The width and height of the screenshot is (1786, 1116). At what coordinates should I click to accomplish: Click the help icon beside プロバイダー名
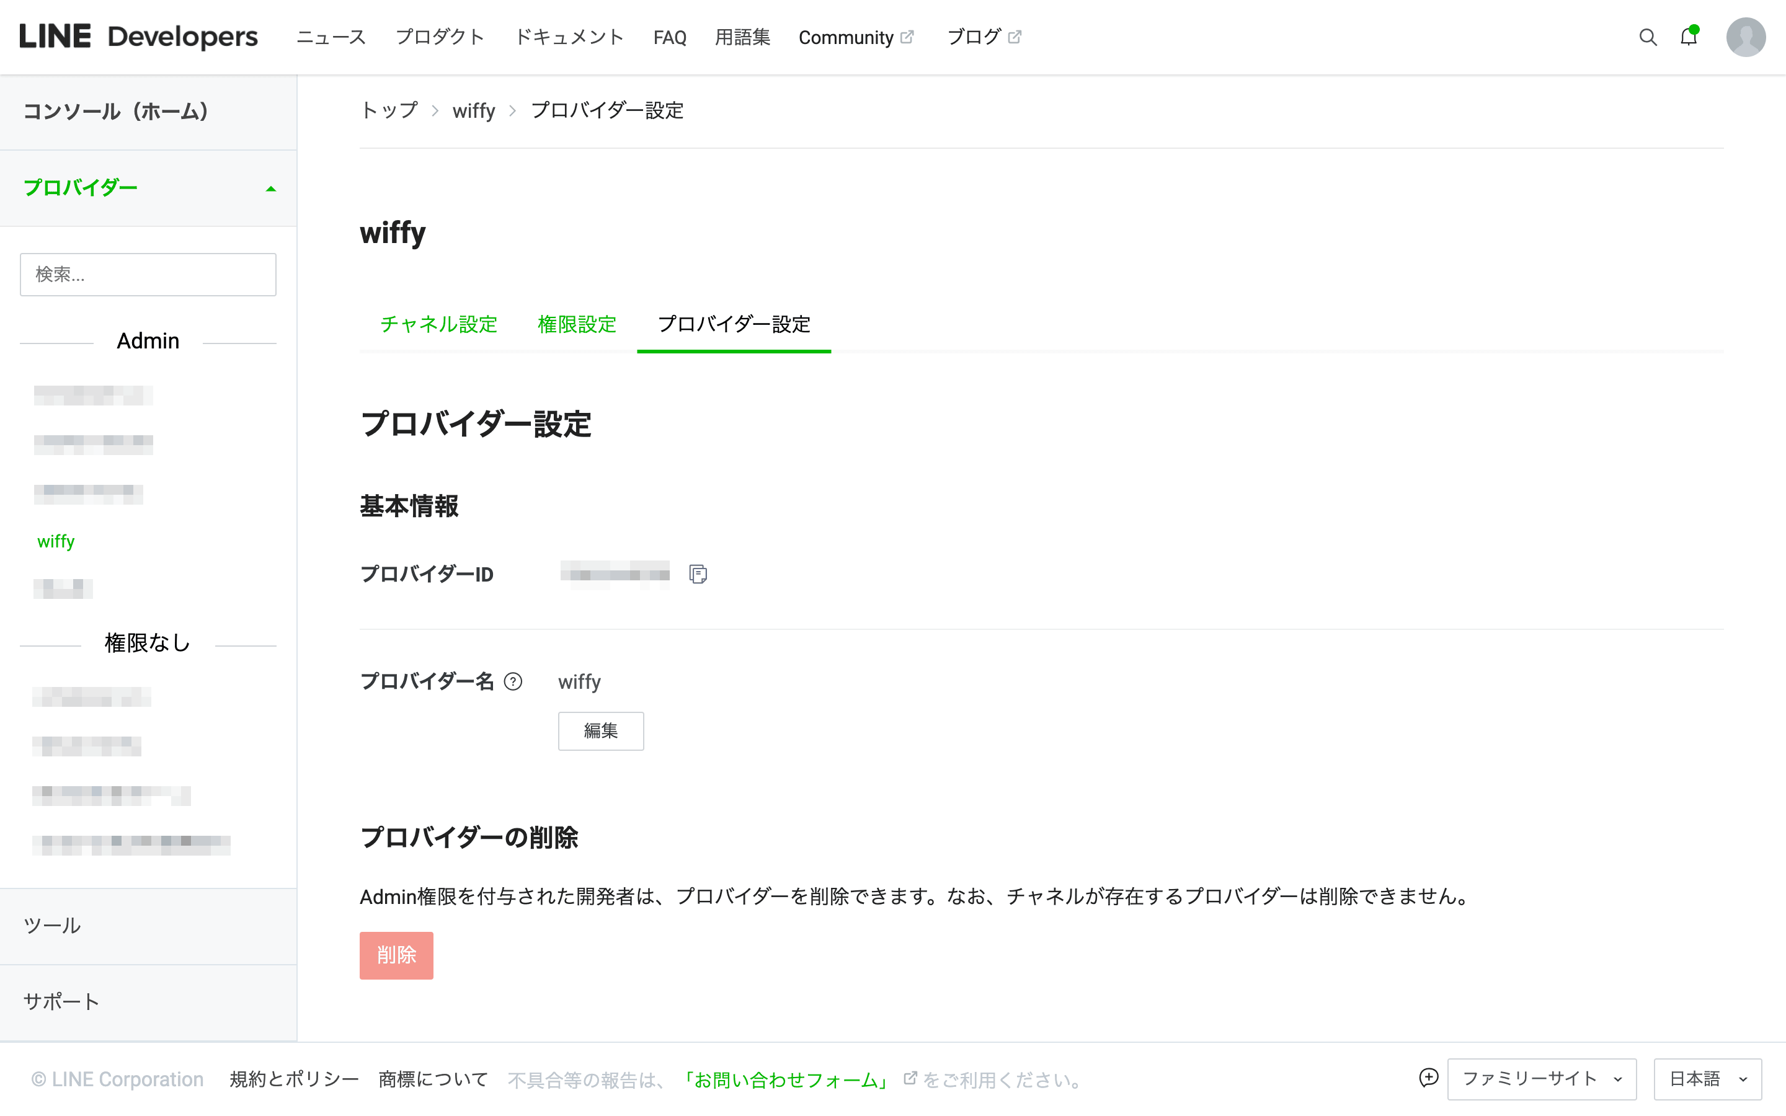(513, 681)
